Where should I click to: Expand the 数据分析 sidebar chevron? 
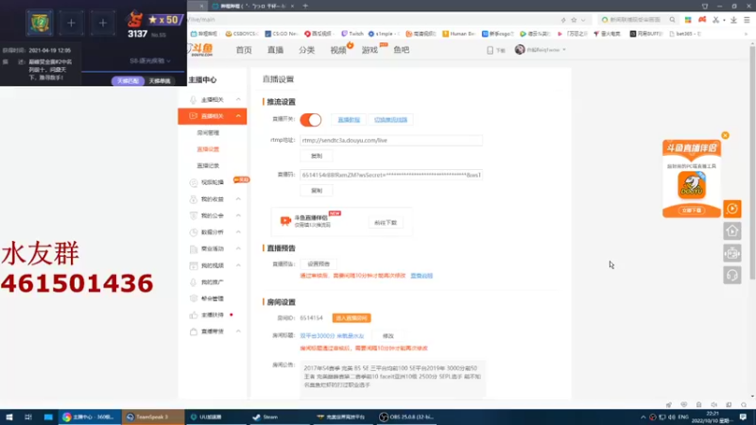[238, 232]
